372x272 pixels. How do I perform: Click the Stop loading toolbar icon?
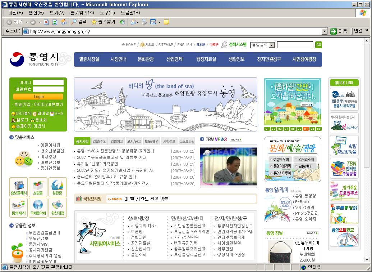(x=46, y=22)
